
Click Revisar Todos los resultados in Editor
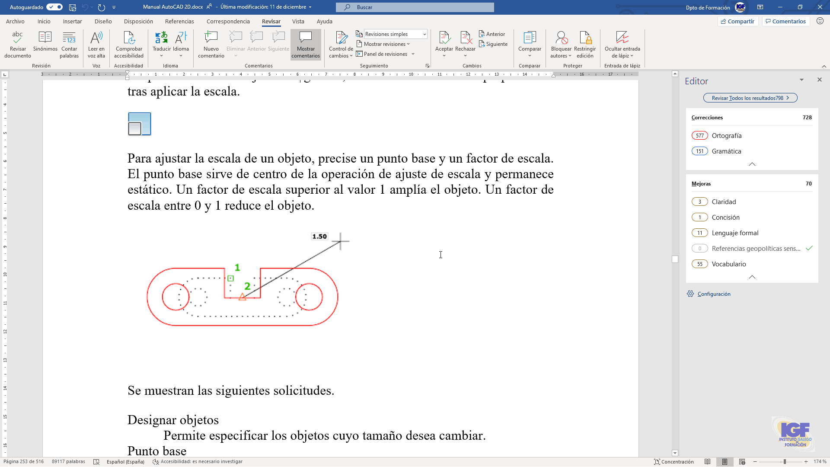click(x=750, y=98)
